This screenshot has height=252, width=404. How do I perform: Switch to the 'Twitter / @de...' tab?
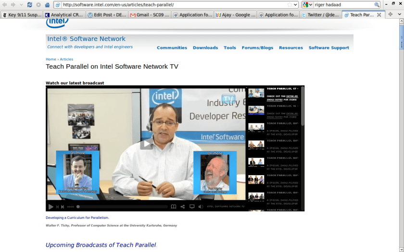click(321, 15)
